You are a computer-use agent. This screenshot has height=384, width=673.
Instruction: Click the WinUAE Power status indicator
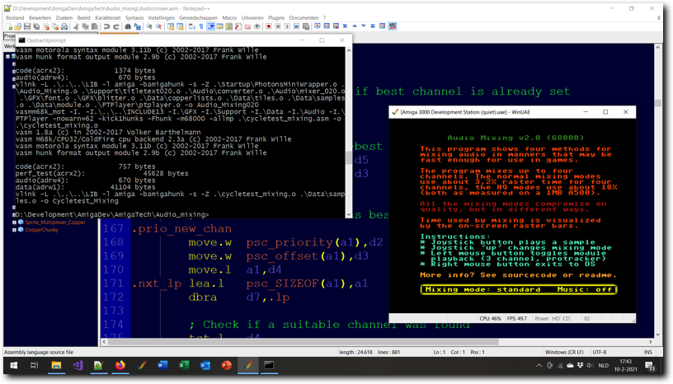tap(541, 318)
